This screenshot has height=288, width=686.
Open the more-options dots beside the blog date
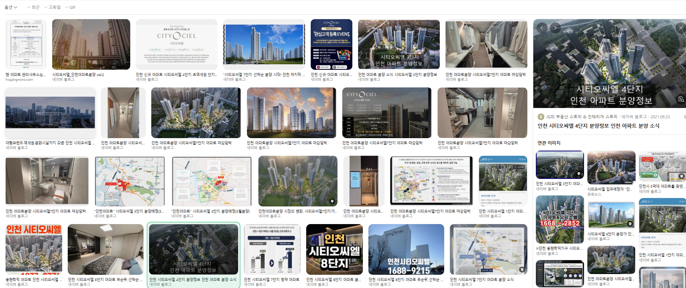[x=685, y=117]
